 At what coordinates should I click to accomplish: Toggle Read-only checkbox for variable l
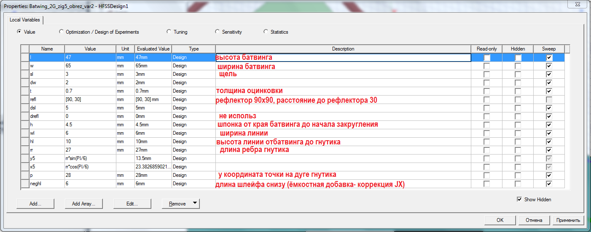pyautogui.click(x=487, y=58)
